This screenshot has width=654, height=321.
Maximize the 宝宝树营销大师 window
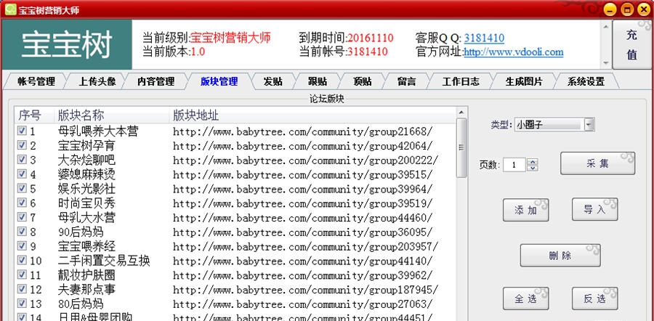[627, 9]
